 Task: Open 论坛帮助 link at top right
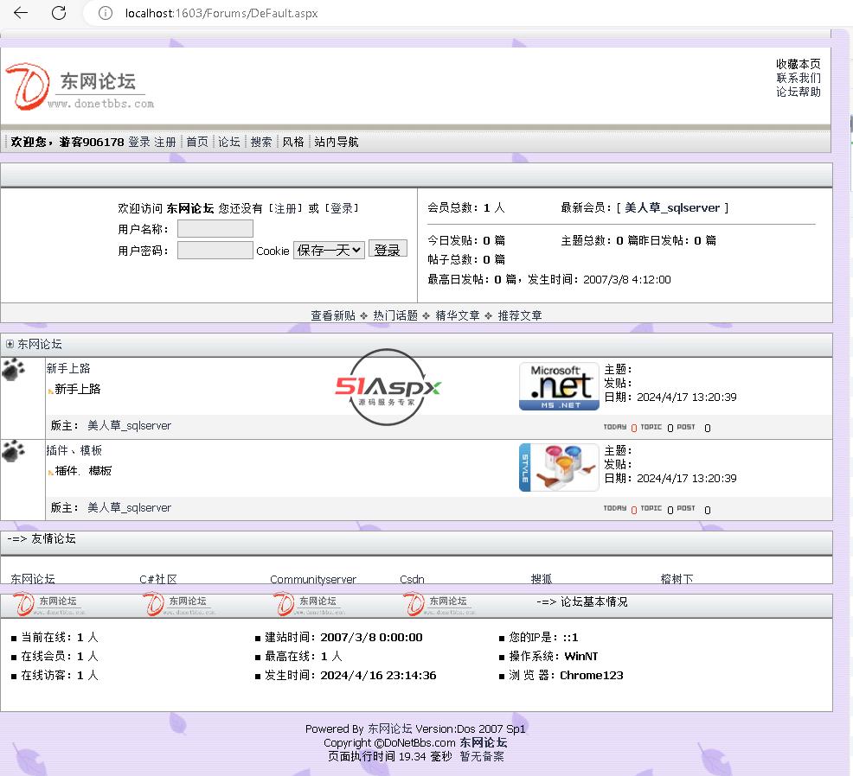(798, 92)
